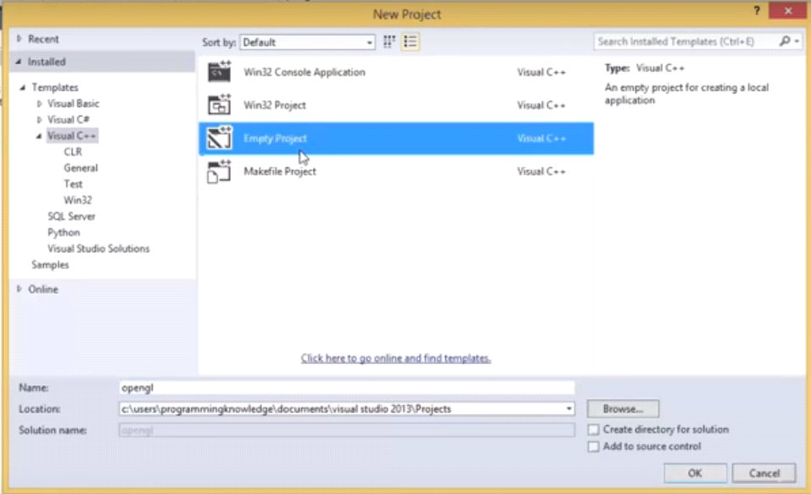Click the Browse... button
Screen dimensions: 811x494
(x=623, y=408)
